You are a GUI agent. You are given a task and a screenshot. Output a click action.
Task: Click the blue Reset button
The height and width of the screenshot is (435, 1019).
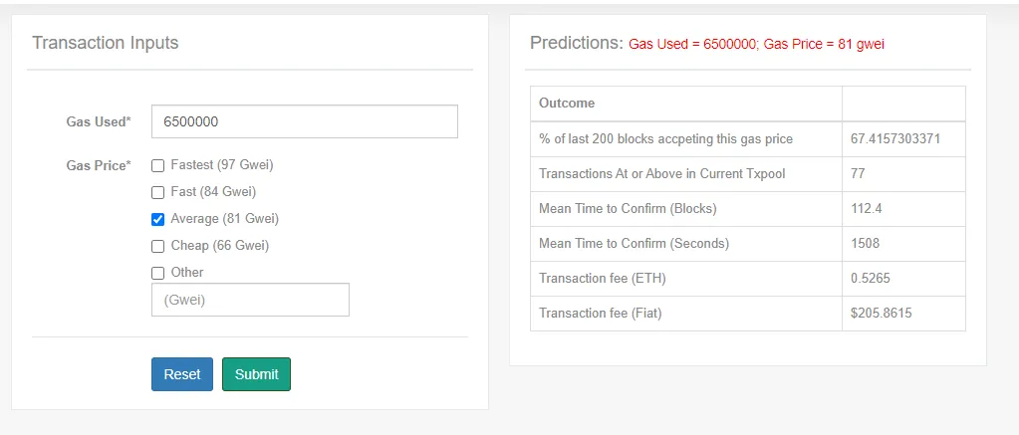pyautogui.click(x=182, y=374)
